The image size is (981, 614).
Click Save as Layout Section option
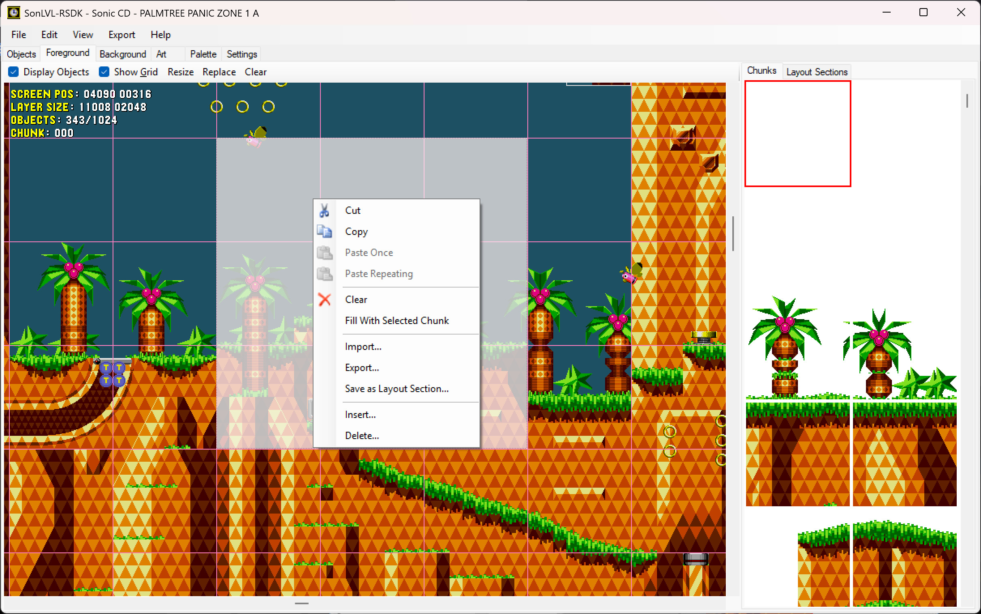(x=396, y=389)
